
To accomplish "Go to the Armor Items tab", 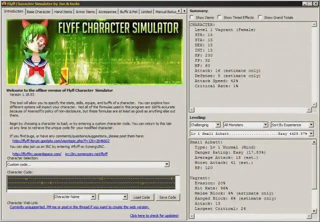I will (x=85, y=12).
